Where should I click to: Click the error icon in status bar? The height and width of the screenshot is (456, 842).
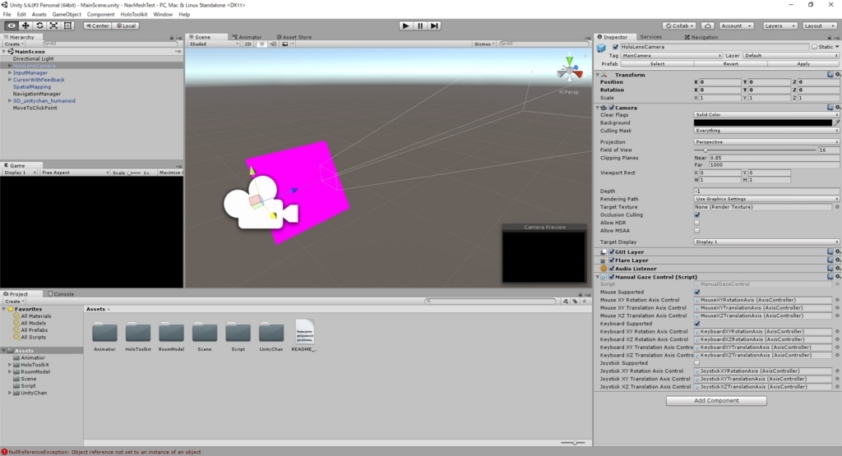click(4, 452)
